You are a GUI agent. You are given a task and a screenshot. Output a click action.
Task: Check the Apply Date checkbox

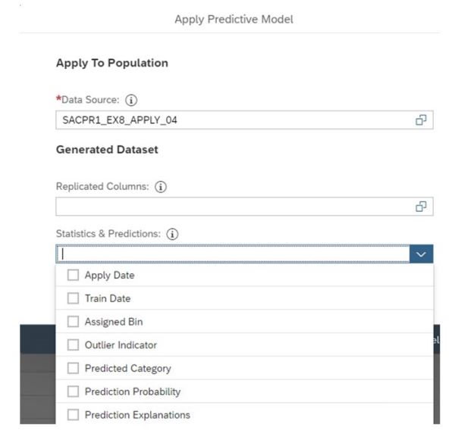coord(73,276)
